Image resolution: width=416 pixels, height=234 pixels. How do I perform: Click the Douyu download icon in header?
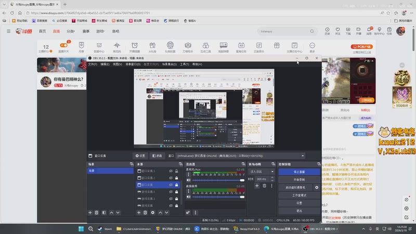click(x=348, y=31)
